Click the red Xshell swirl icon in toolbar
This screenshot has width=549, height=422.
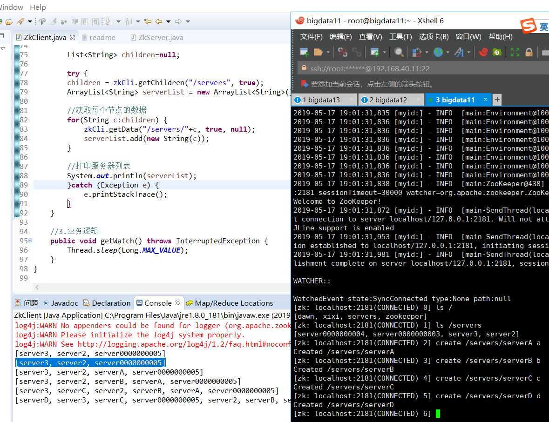coord(483,53)
